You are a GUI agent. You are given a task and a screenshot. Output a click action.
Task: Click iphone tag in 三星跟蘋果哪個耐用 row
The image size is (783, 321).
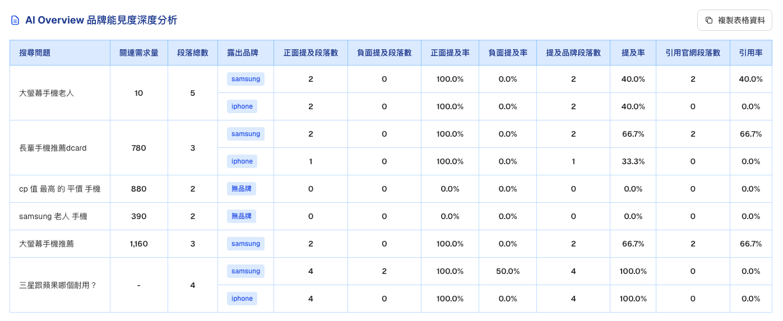[x=242, y=299]
